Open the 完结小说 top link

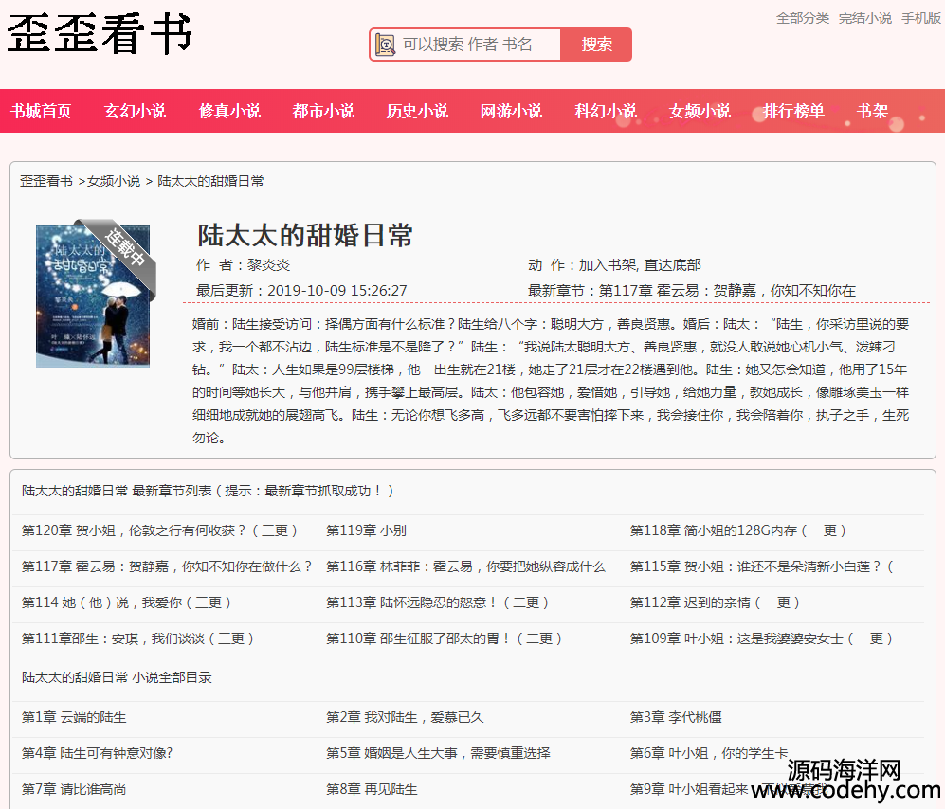pyautogui.click(x=864, y=18)
